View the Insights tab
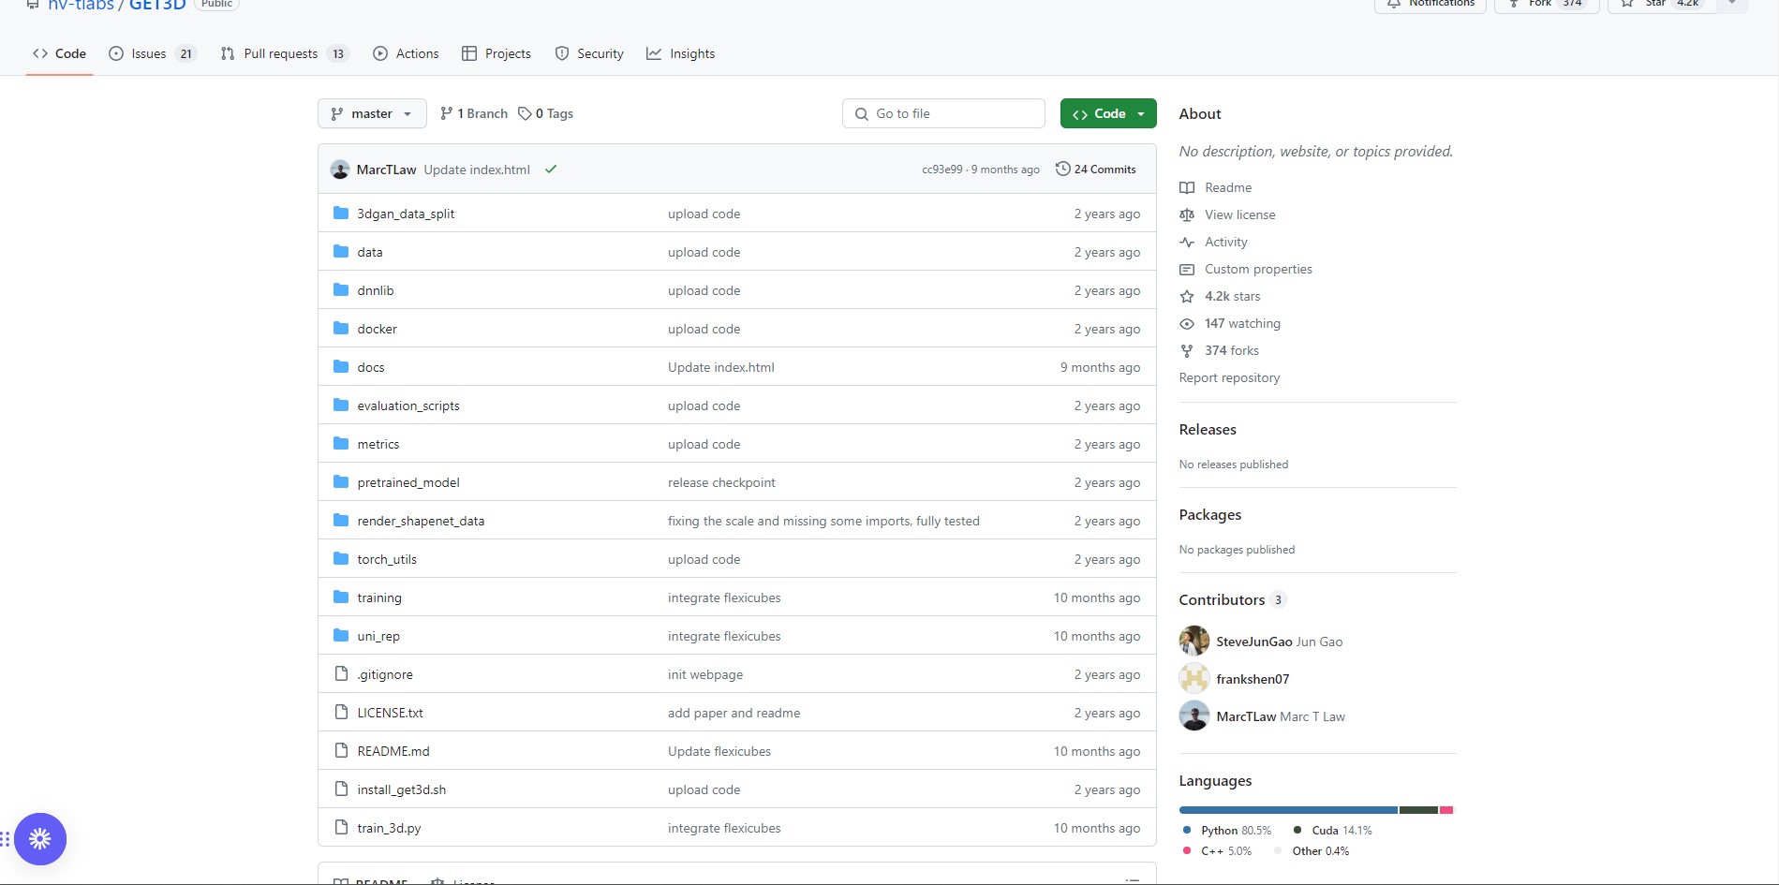 pos(681,53)
